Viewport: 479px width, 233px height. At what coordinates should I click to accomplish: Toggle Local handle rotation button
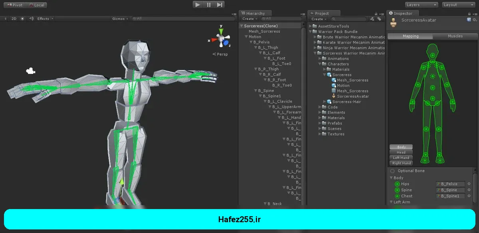37,5
